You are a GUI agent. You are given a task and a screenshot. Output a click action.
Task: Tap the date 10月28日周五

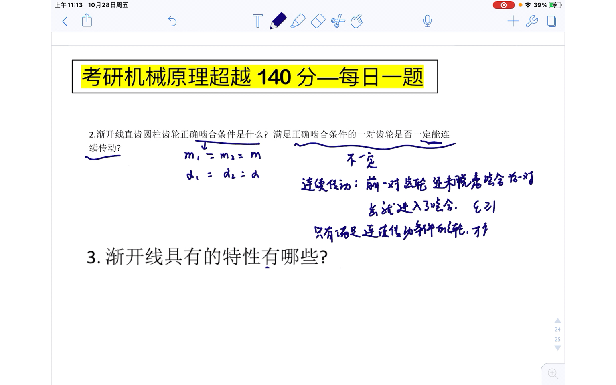[x=108, y=5]
